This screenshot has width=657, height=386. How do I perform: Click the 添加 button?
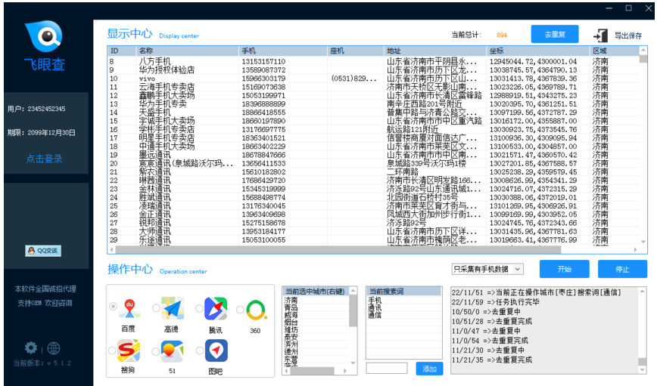[x=429, y=369]
